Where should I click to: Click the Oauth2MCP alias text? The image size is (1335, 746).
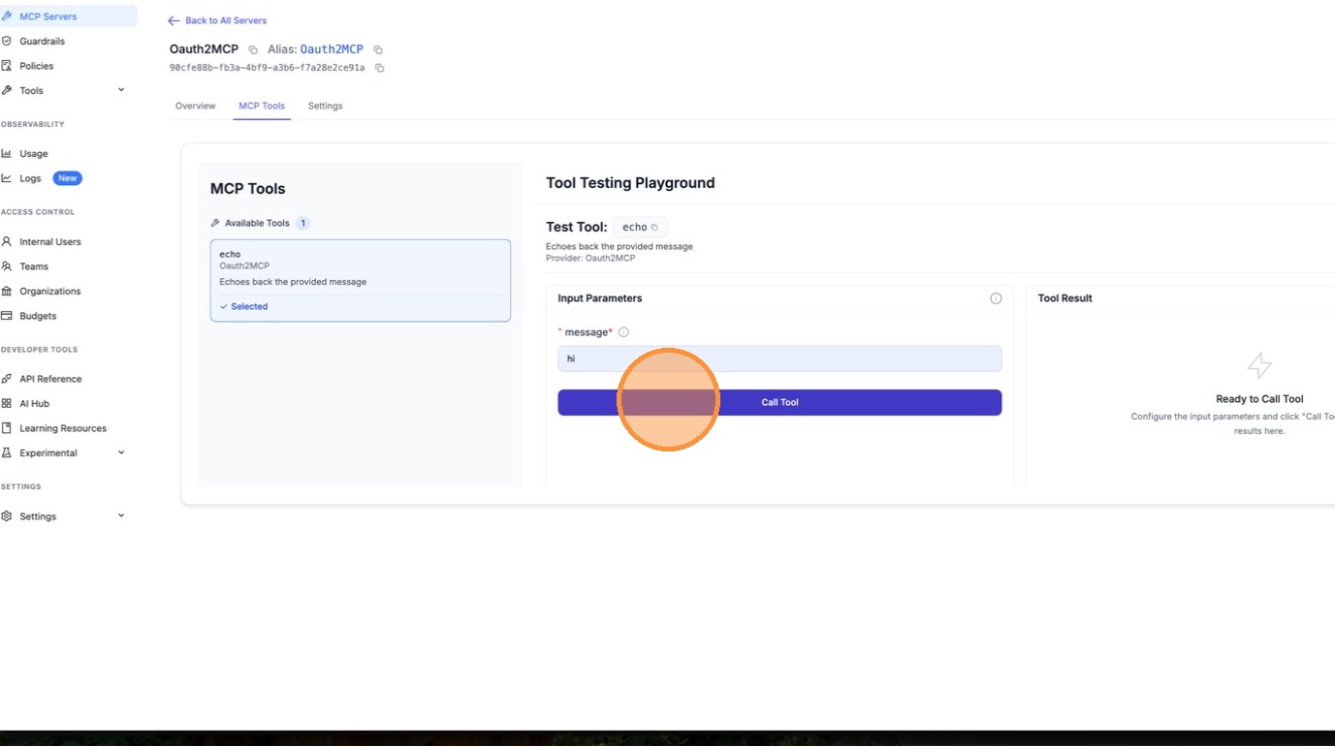point(332,49)
